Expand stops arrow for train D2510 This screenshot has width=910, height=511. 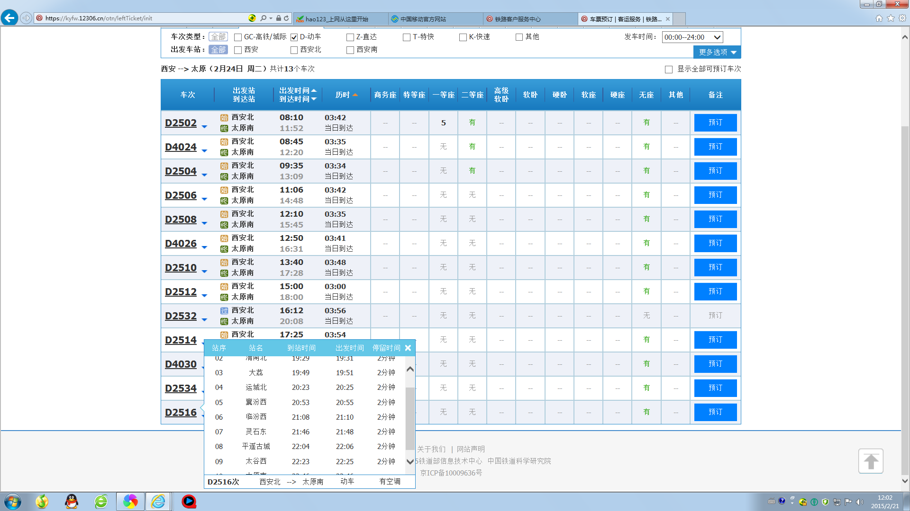204,271
